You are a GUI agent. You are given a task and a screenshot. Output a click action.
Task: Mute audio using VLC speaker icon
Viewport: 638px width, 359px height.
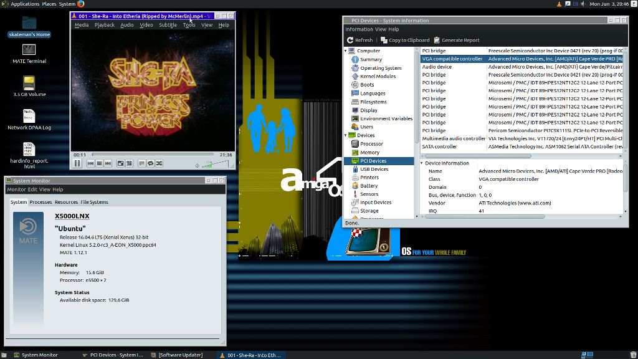click(x=198, y=165)
